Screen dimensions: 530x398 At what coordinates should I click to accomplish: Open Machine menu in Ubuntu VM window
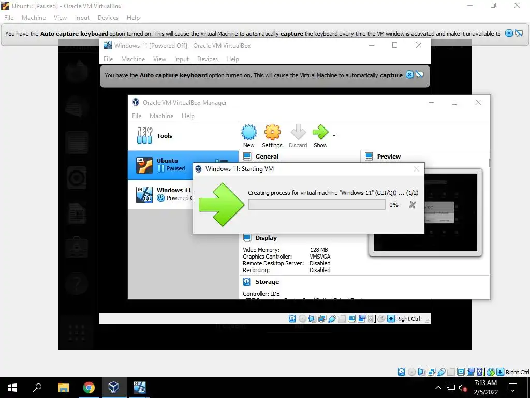coord(34,18)
